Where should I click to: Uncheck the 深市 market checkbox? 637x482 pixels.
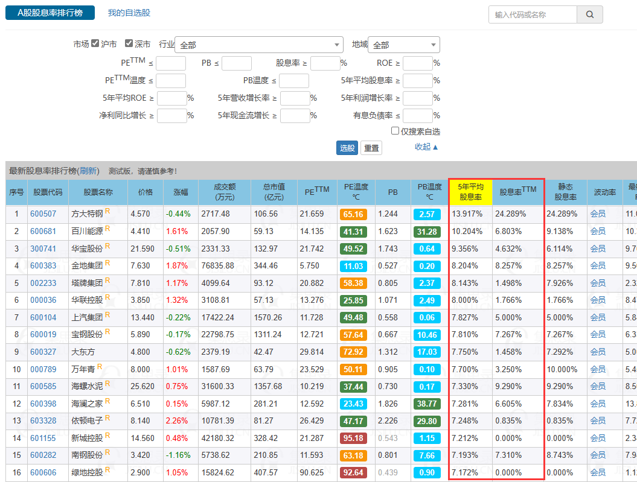tap(129, 43)
